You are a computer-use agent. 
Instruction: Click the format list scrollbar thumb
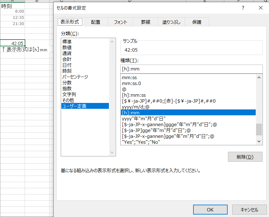click(x=259, y=130)
